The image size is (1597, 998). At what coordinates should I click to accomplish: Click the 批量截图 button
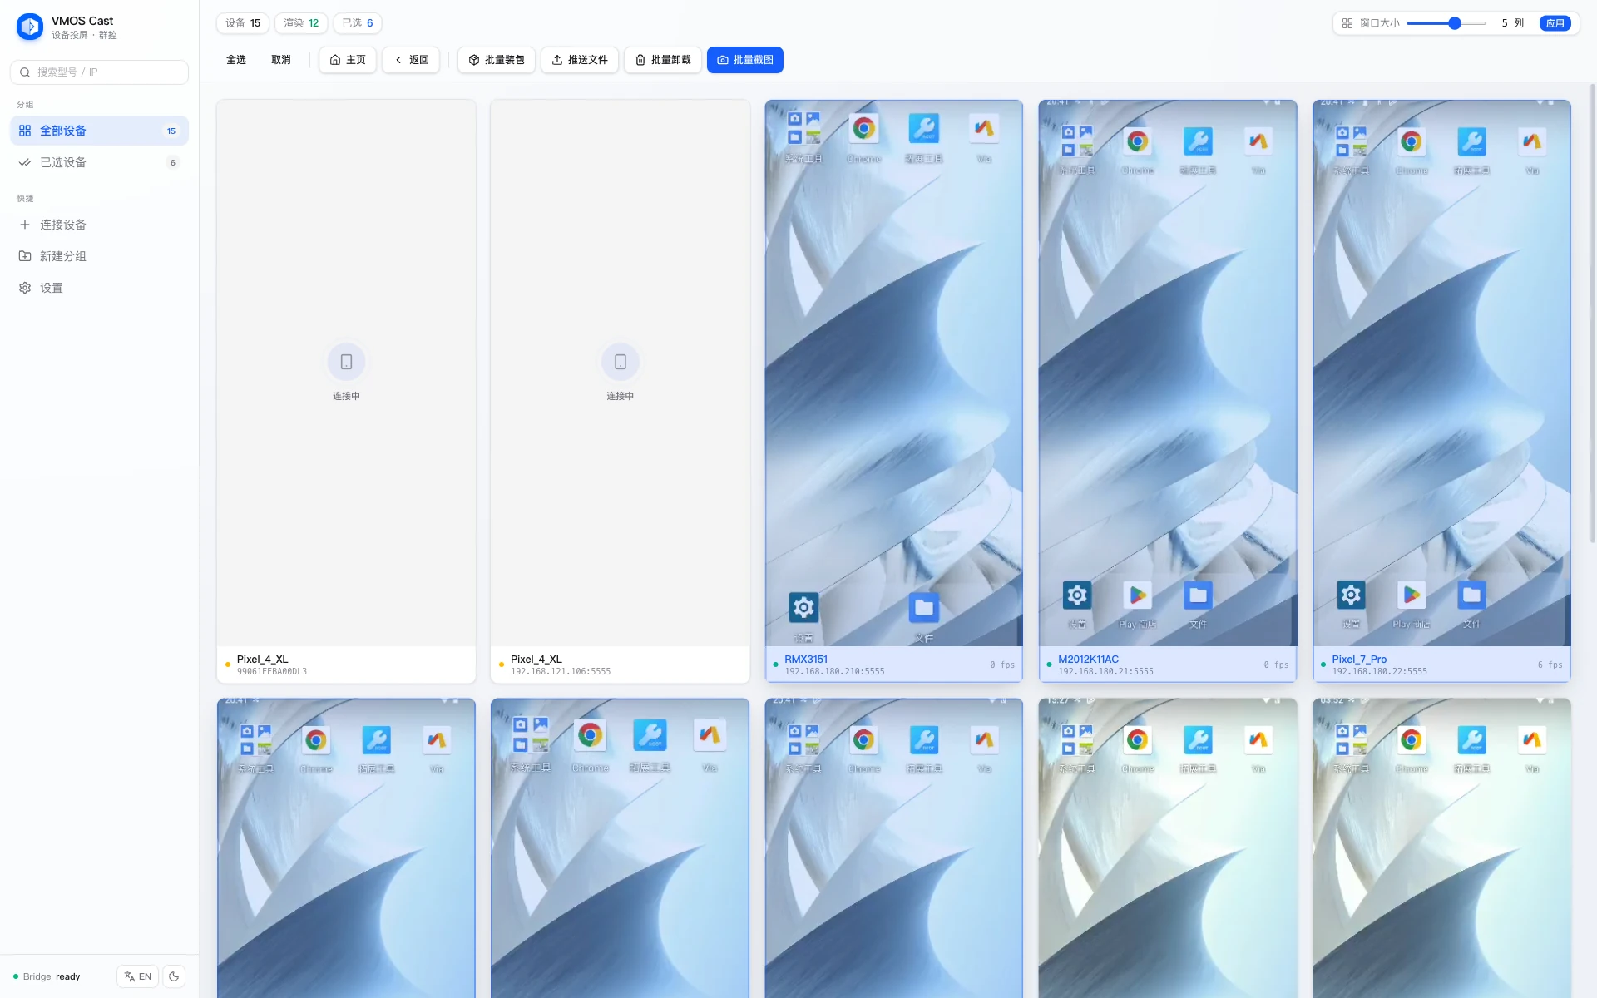745,60
